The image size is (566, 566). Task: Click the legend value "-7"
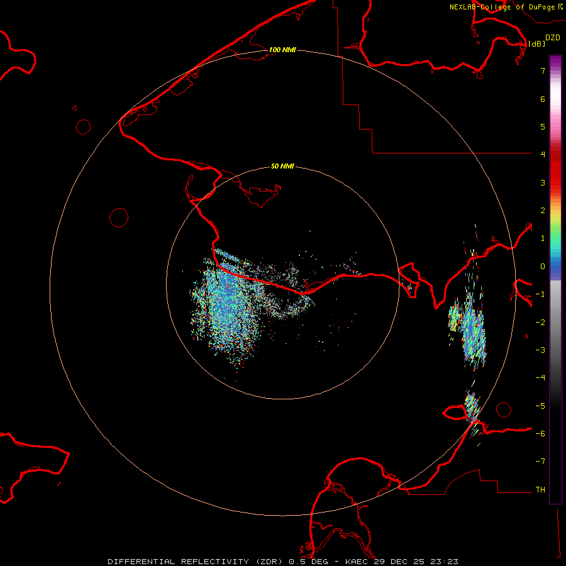(x=540, y=462)
